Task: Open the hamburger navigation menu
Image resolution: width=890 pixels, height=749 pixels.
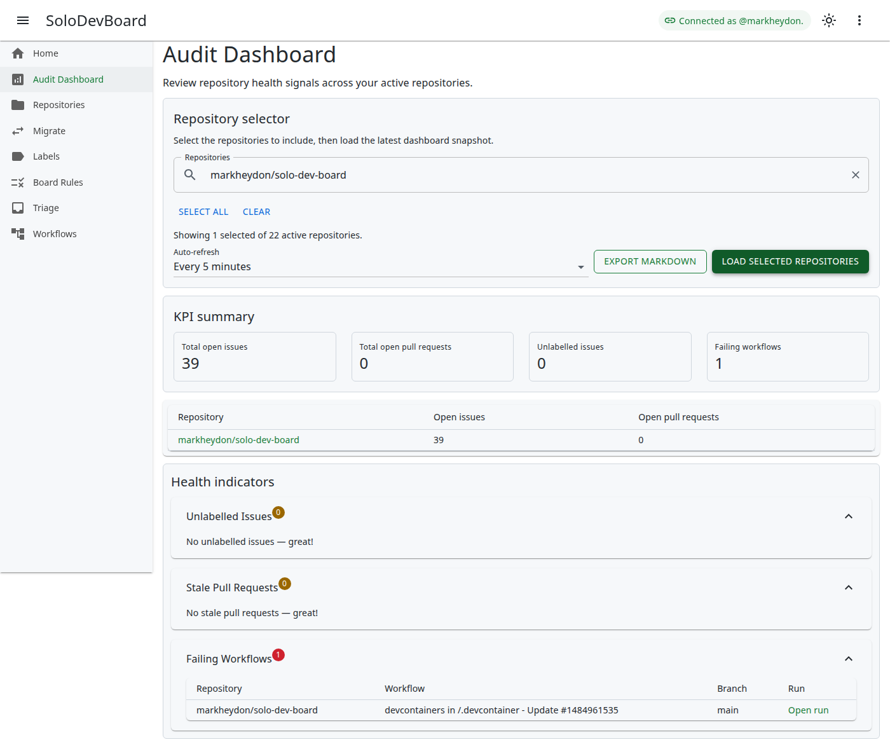Action: coord(23,20)
